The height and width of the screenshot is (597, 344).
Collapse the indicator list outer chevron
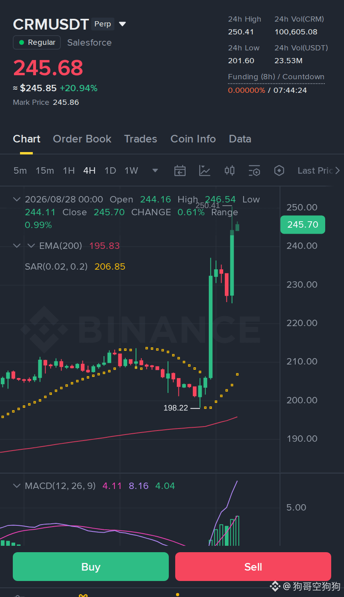point(17,246)
